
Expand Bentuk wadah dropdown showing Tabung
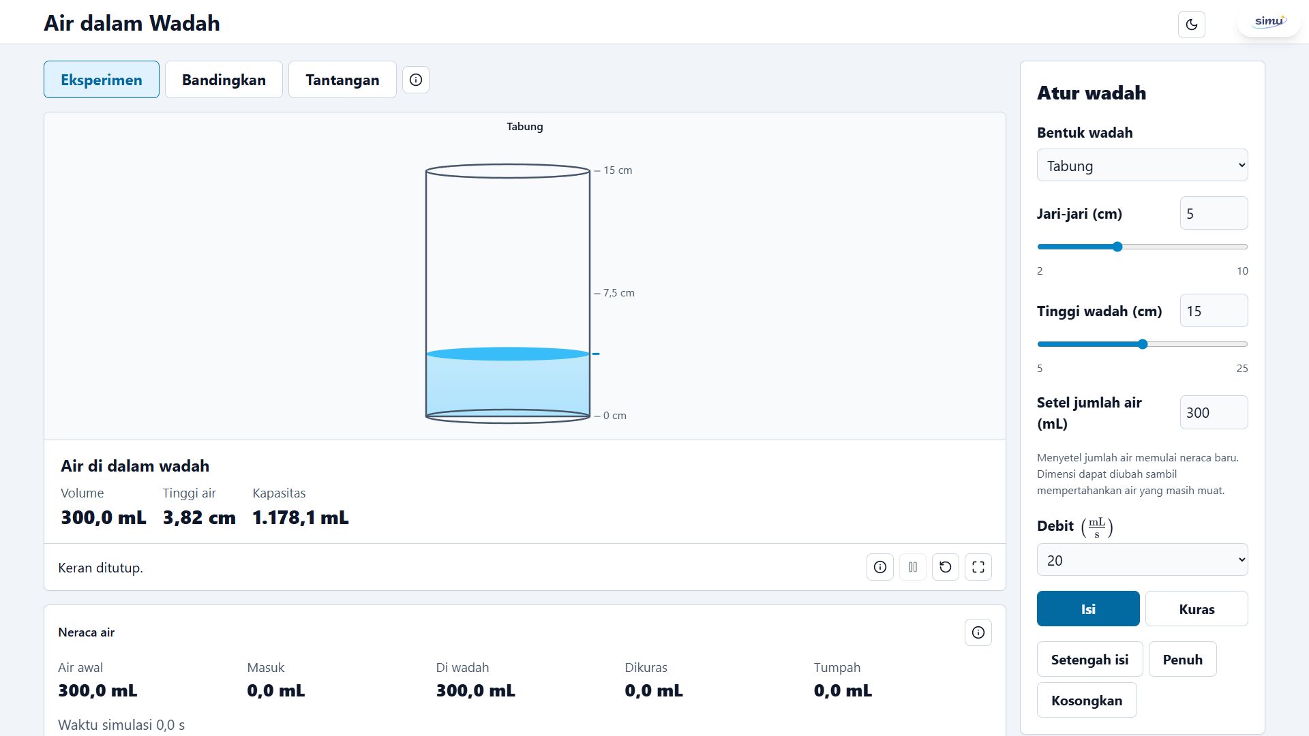pyautogui.click(x=1143, y=166)
